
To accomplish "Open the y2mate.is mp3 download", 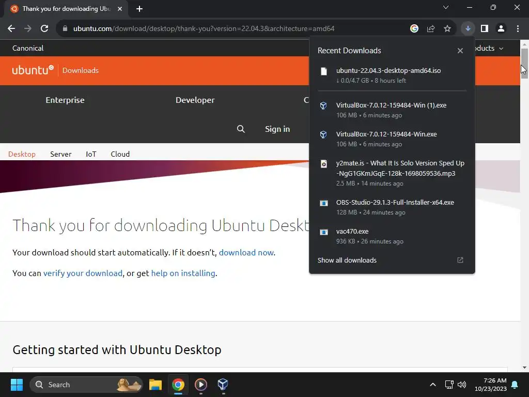I will tap(392, 173).
